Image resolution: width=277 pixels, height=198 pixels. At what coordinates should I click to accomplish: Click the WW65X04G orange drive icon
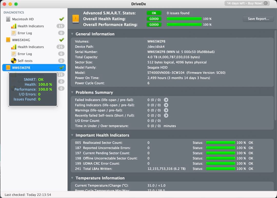click(8, 40)
